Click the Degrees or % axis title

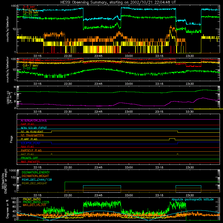(7, 209)
